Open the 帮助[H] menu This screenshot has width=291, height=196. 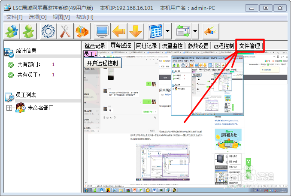click(85, 17)
